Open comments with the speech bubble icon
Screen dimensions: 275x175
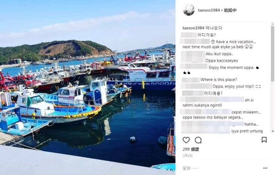198,140
